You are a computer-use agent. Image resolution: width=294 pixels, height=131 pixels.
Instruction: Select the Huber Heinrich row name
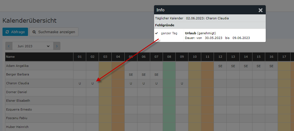pyautogui.click(x=17, y=127)
